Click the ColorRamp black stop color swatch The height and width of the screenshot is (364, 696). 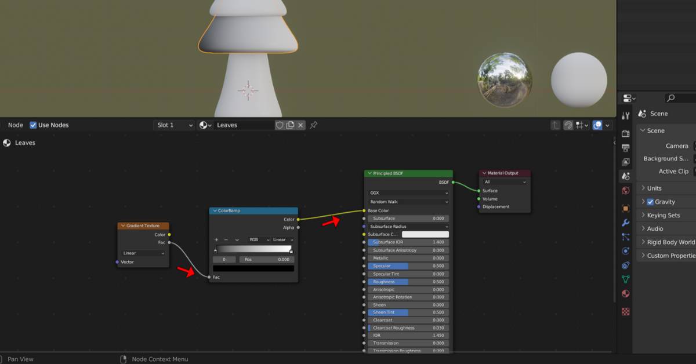[253, 268]
